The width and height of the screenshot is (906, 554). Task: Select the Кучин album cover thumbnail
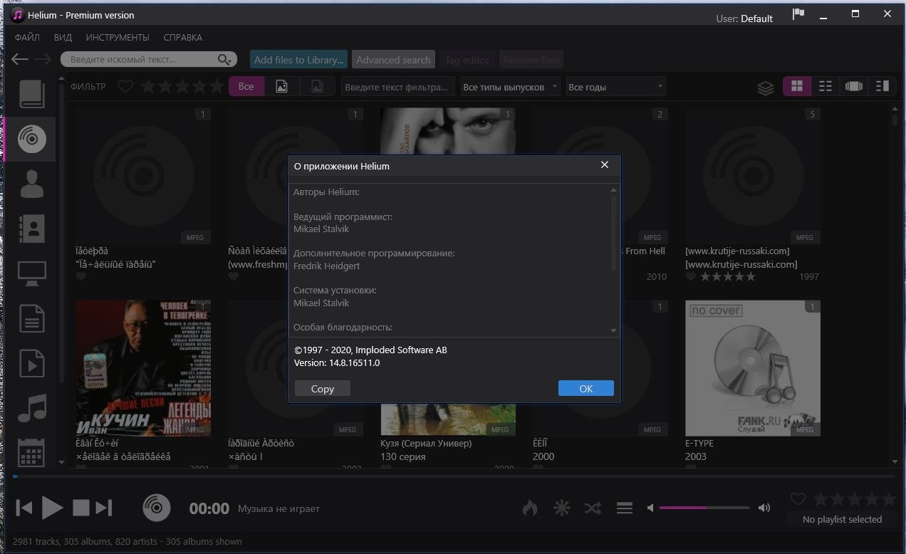(143, 367)
